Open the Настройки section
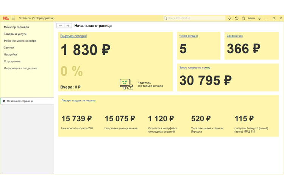Image resolution: width=284 pixels, height=189 pixels. [x=10, y=54]
